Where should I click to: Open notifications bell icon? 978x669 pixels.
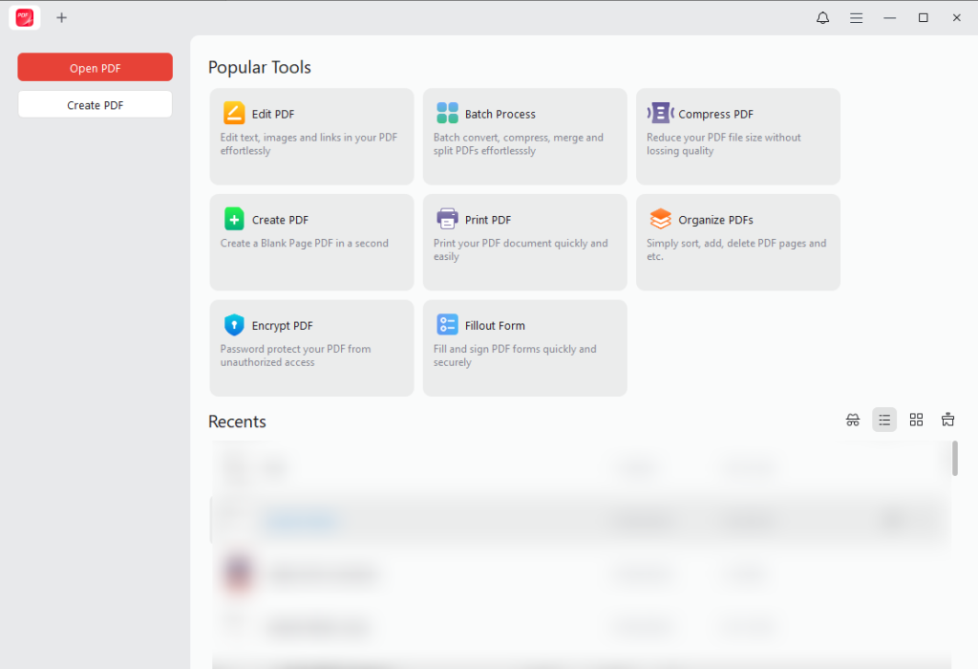point(822,17)
